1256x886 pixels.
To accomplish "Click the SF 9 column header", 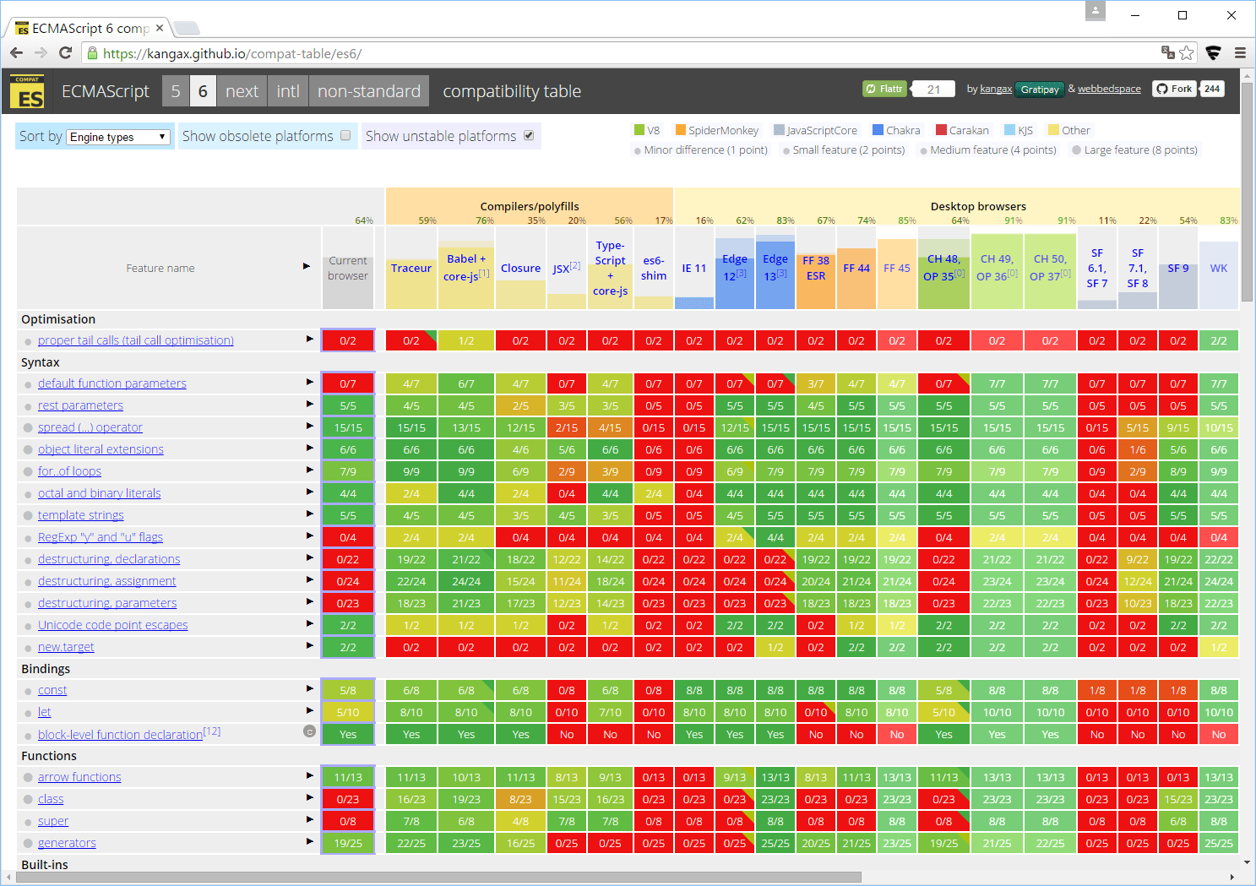I will [x=1178, y=268].
